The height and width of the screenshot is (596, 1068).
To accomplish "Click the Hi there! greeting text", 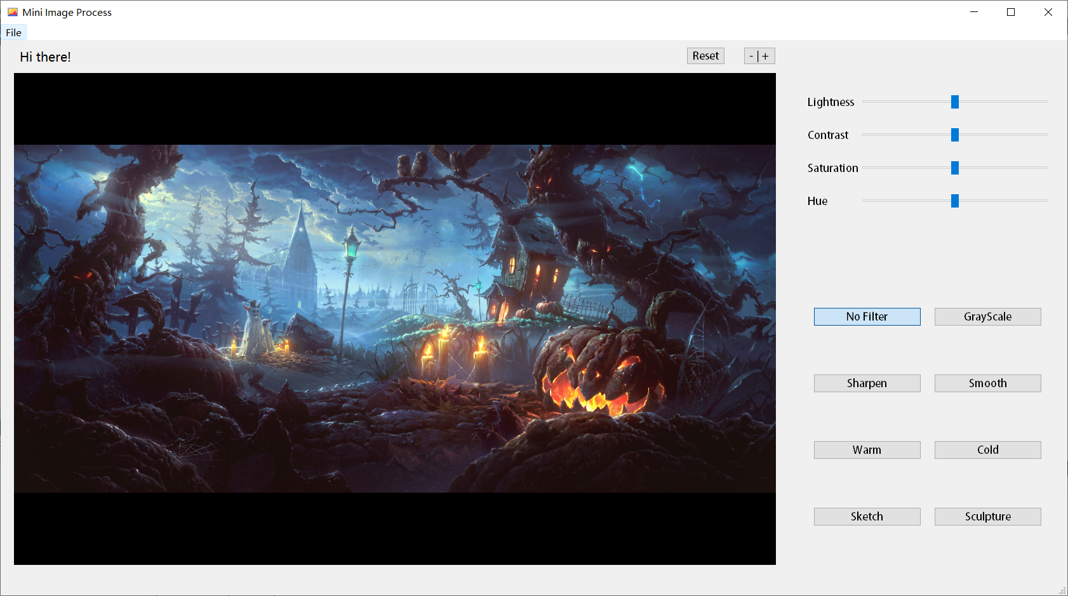I will (x=45, y=57).
